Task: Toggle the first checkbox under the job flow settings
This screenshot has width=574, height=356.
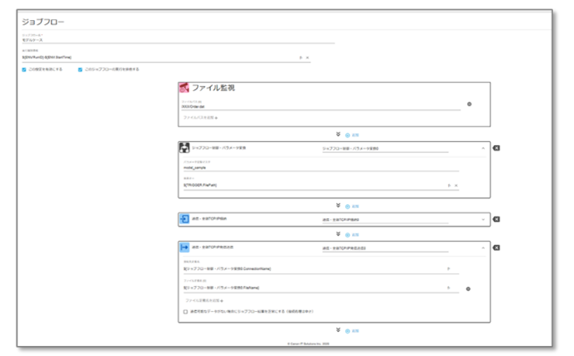Action: 24,69
